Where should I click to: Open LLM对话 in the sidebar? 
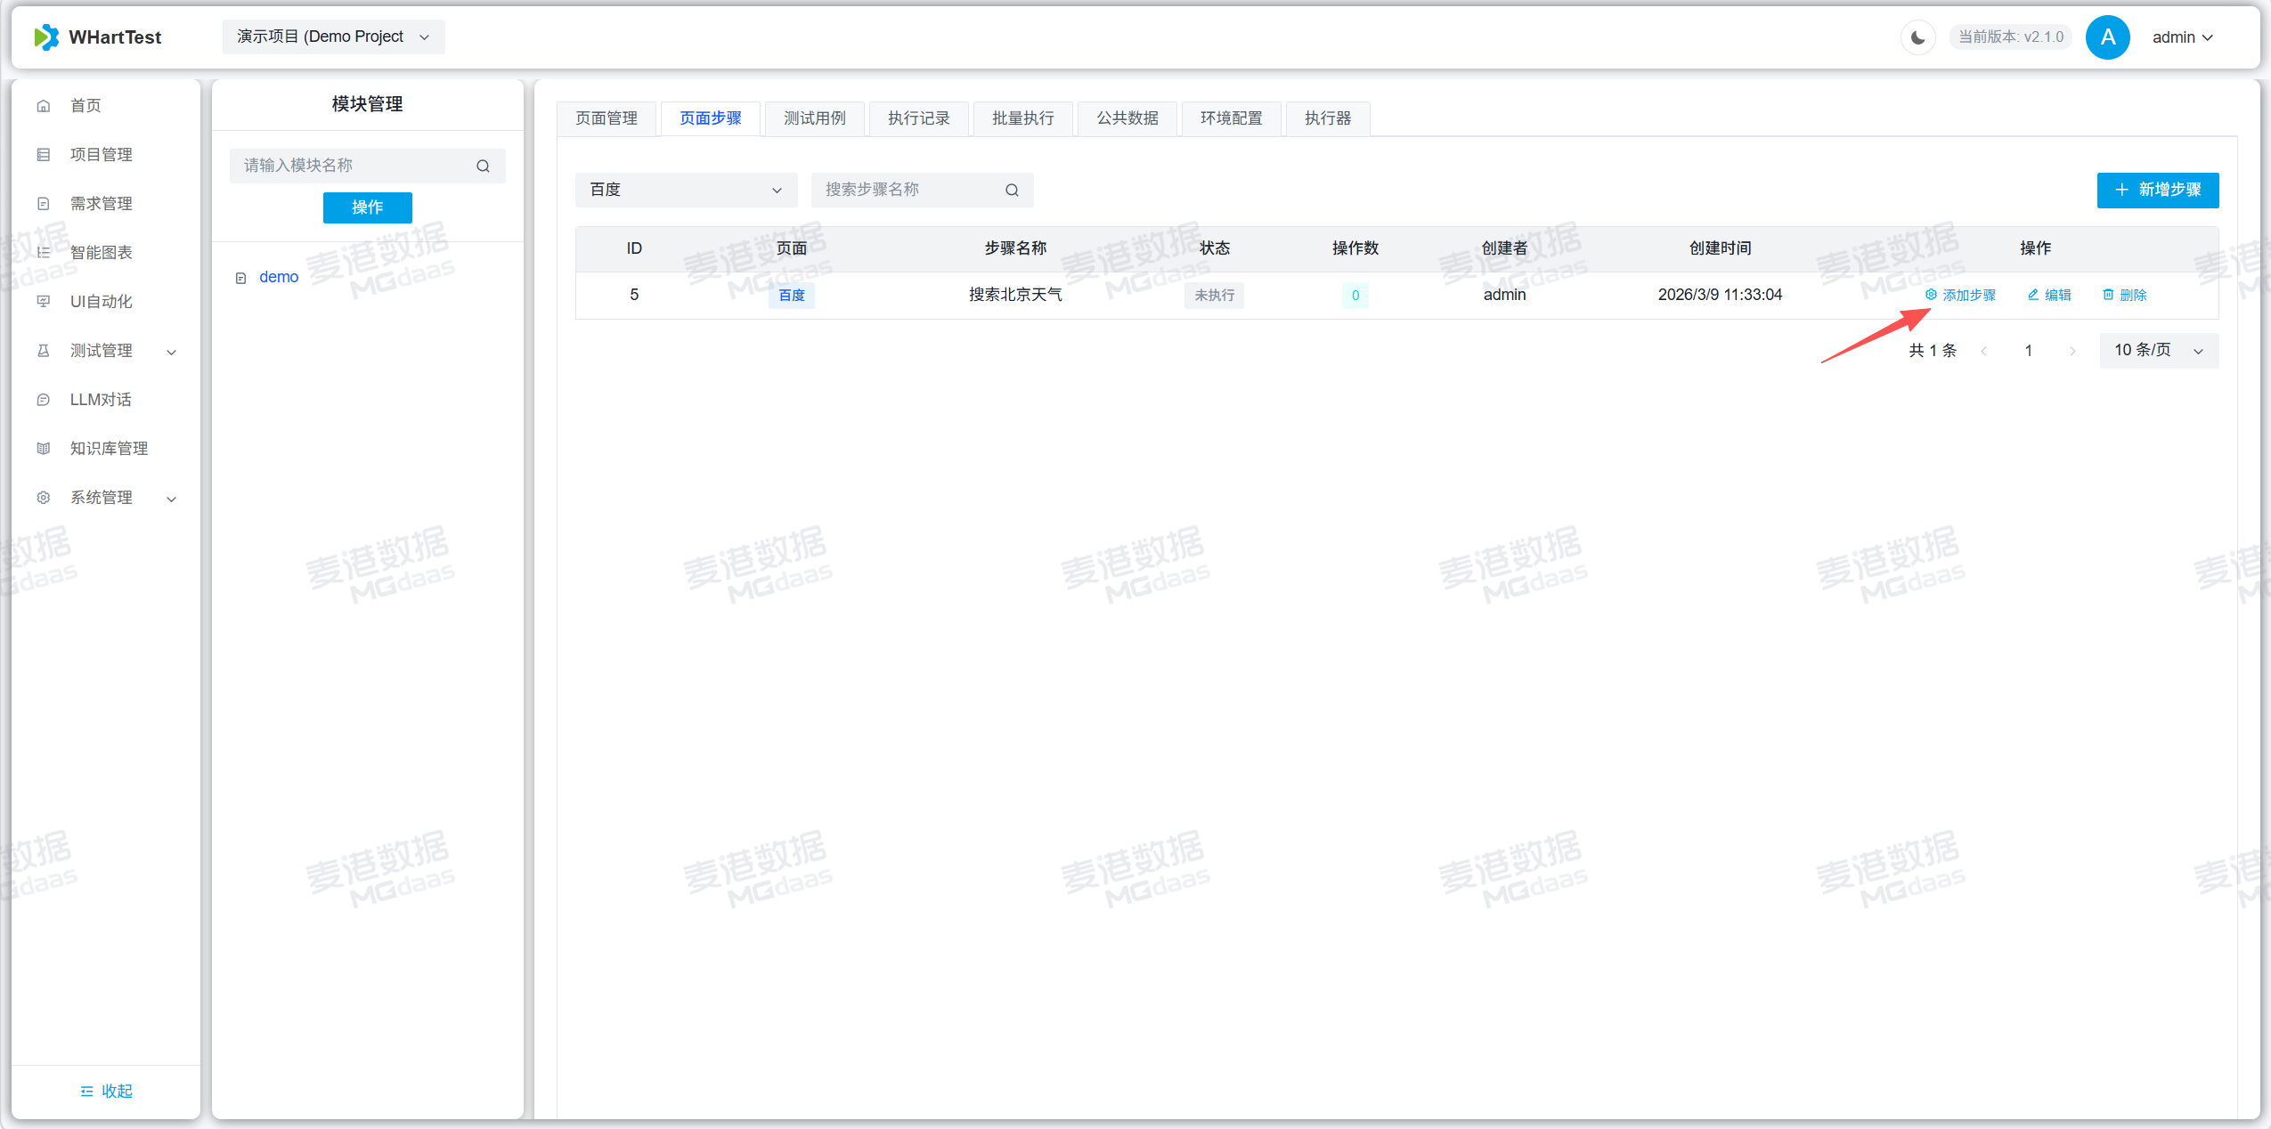point(101,400)
